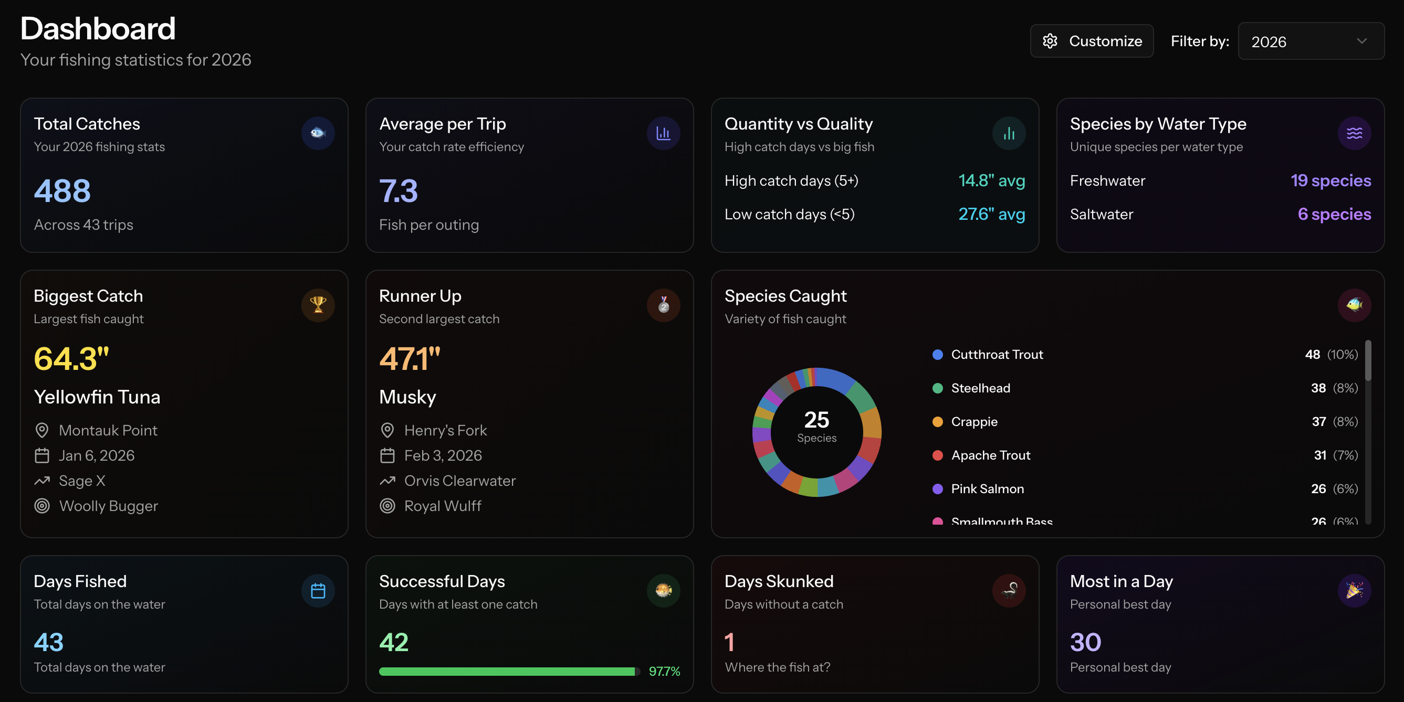Click the Crappie orange color dot
1404x702 pixels.
[x=937, y=422]
